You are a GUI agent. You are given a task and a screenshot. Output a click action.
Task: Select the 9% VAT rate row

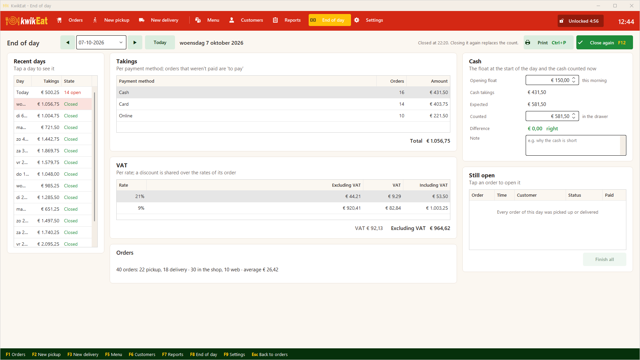(283, 208)
